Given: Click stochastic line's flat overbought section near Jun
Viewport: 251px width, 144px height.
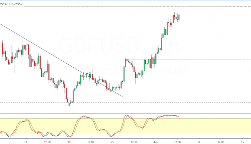Looking at the screenshot, I should [x=167, y=116].
